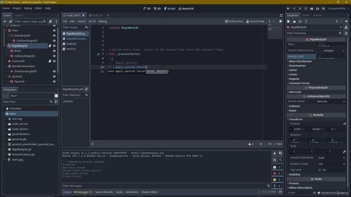Open the AssetLib workspace
The image size is (351, 197).
click(186, 9)
